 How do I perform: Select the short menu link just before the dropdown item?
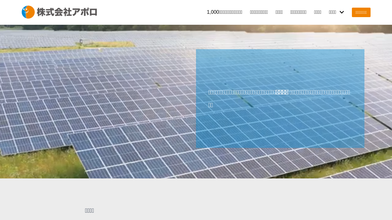point(318,12)
